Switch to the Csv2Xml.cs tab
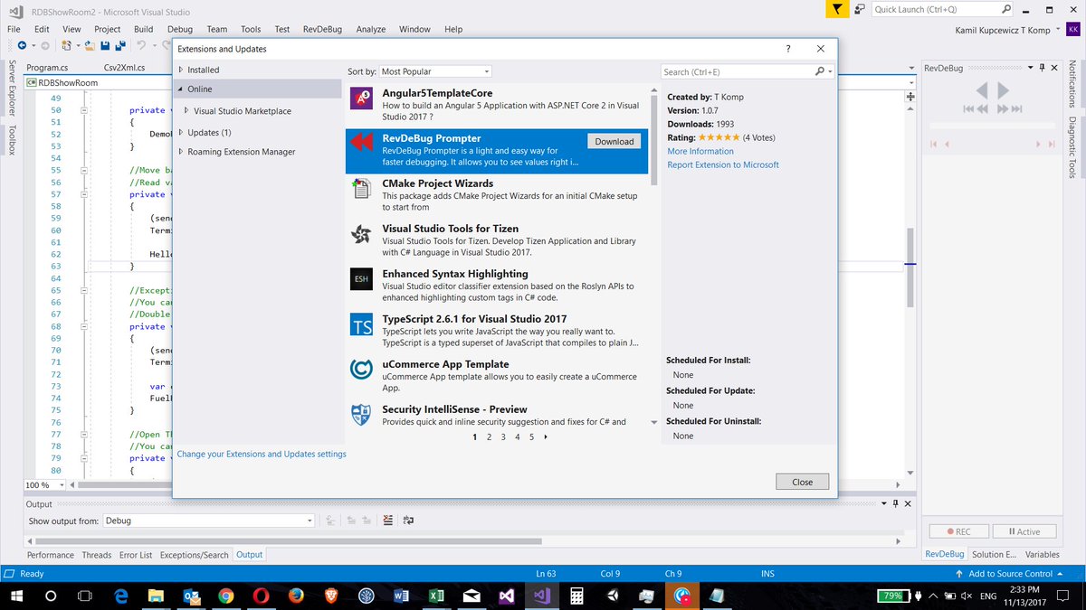 click(x=126, y=68)
